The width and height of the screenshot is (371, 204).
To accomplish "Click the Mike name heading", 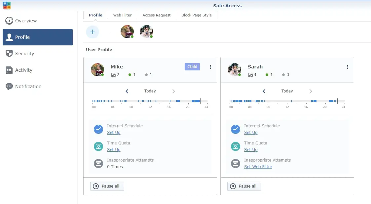I will coord(117,67).
